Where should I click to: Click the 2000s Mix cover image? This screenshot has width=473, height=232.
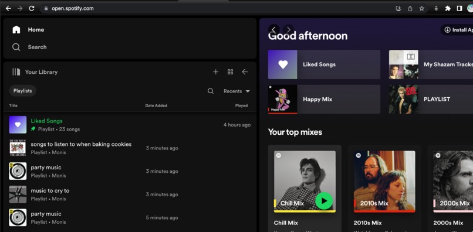pos(453,182)
